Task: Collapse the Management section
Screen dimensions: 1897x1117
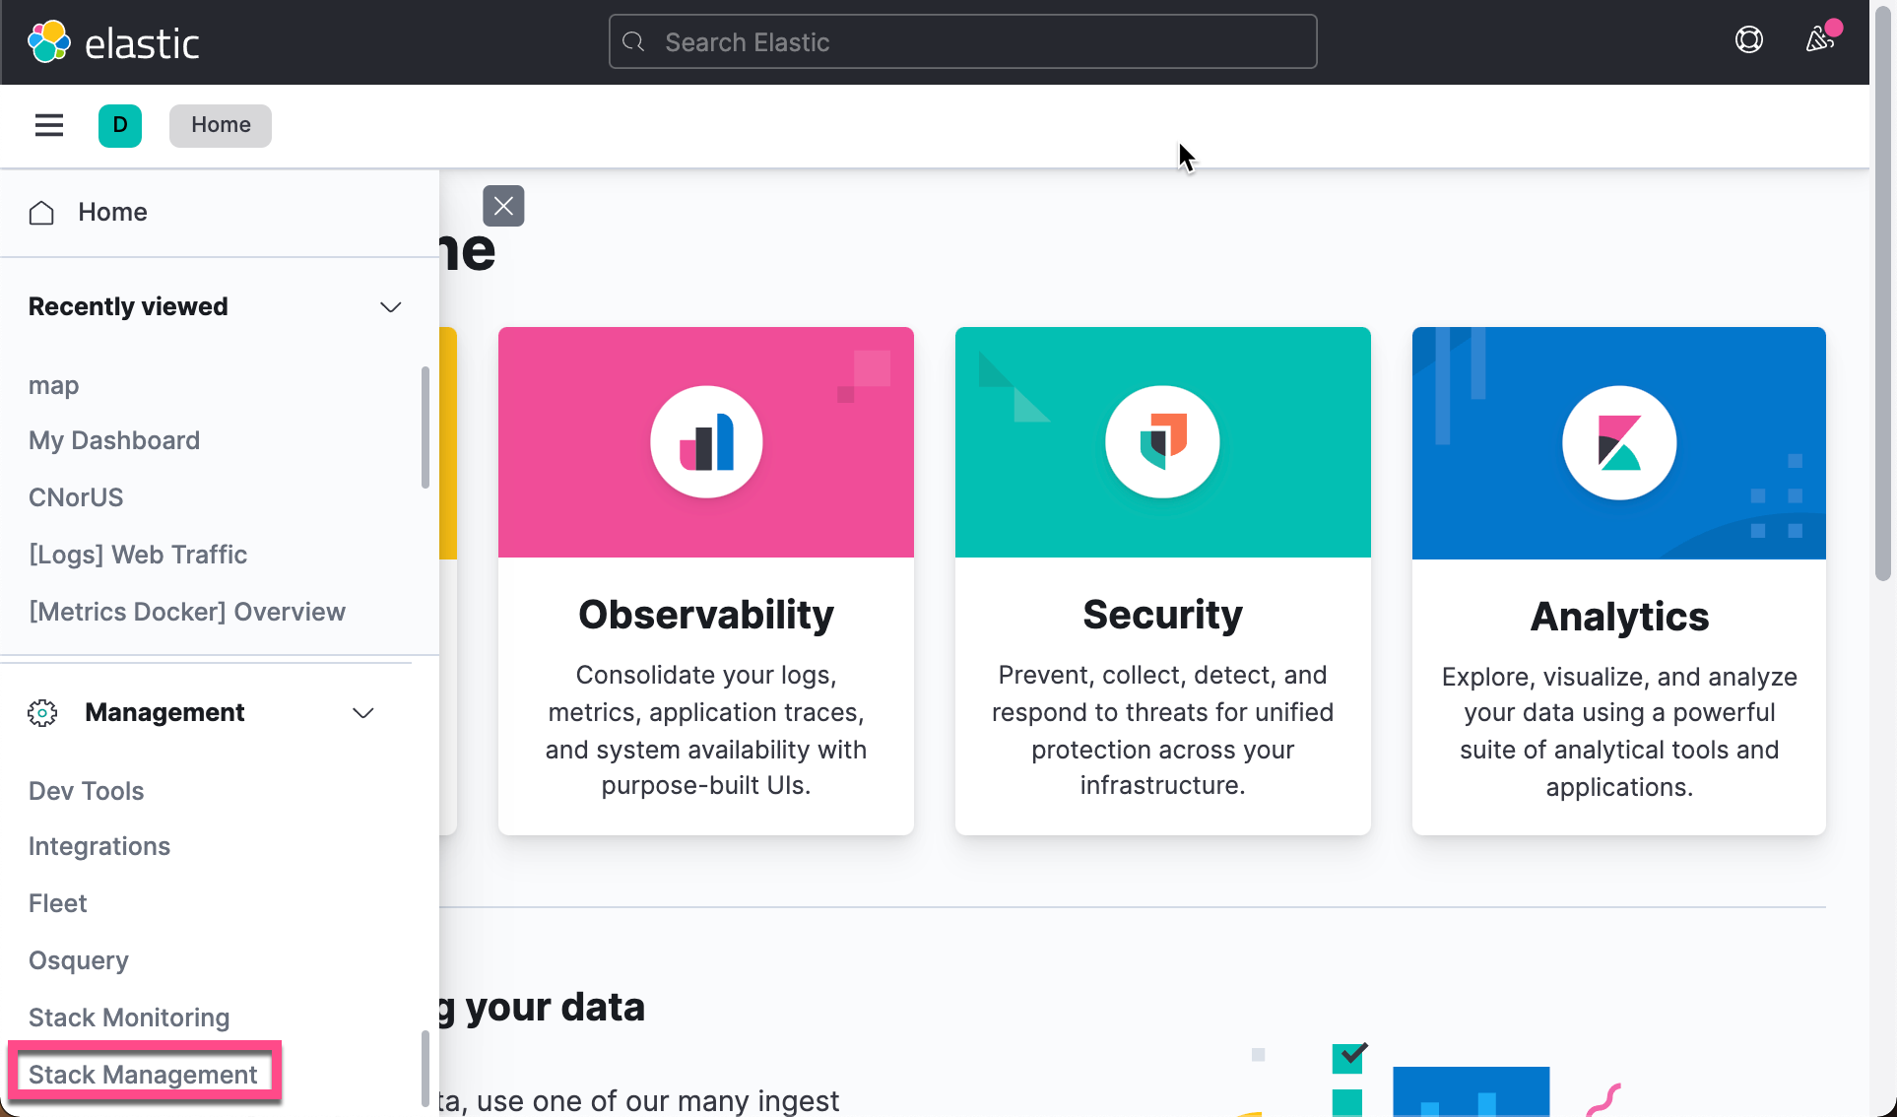Action: click(362, 712)
